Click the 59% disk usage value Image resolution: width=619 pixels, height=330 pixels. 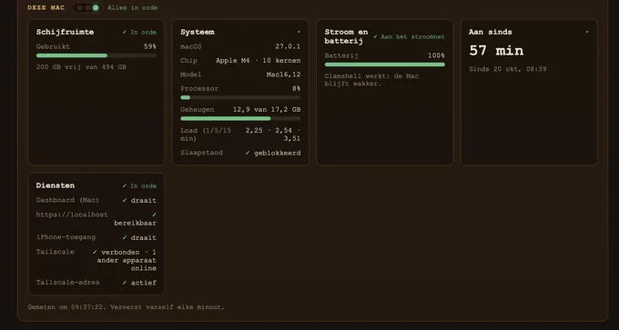(150, 46)
